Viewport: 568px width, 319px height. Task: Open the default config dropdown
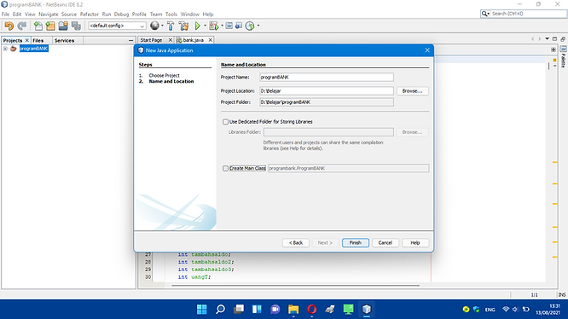[117, 26]
